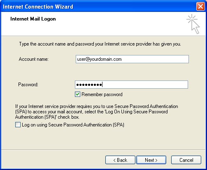Click the 'Remember password' label text
Screen dimensions: 207x170
[x=102, y=94]
